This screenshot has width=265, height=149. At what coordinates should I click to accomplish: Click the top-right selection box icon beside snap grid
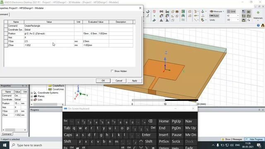click(248, 12)
